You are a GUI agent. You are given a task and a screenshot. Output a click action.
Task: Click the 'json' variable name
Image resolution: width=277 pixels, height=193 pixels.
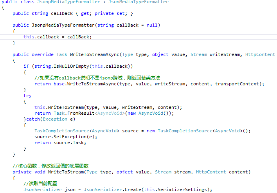click(x=70, y=189)
